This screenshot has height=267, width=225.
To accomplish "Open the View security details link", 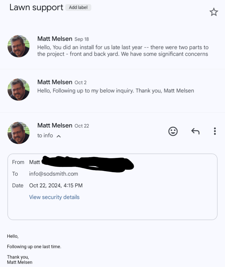I will (54, 197).
